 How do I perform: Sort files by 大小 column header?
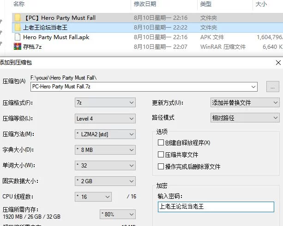click(261, 4)
